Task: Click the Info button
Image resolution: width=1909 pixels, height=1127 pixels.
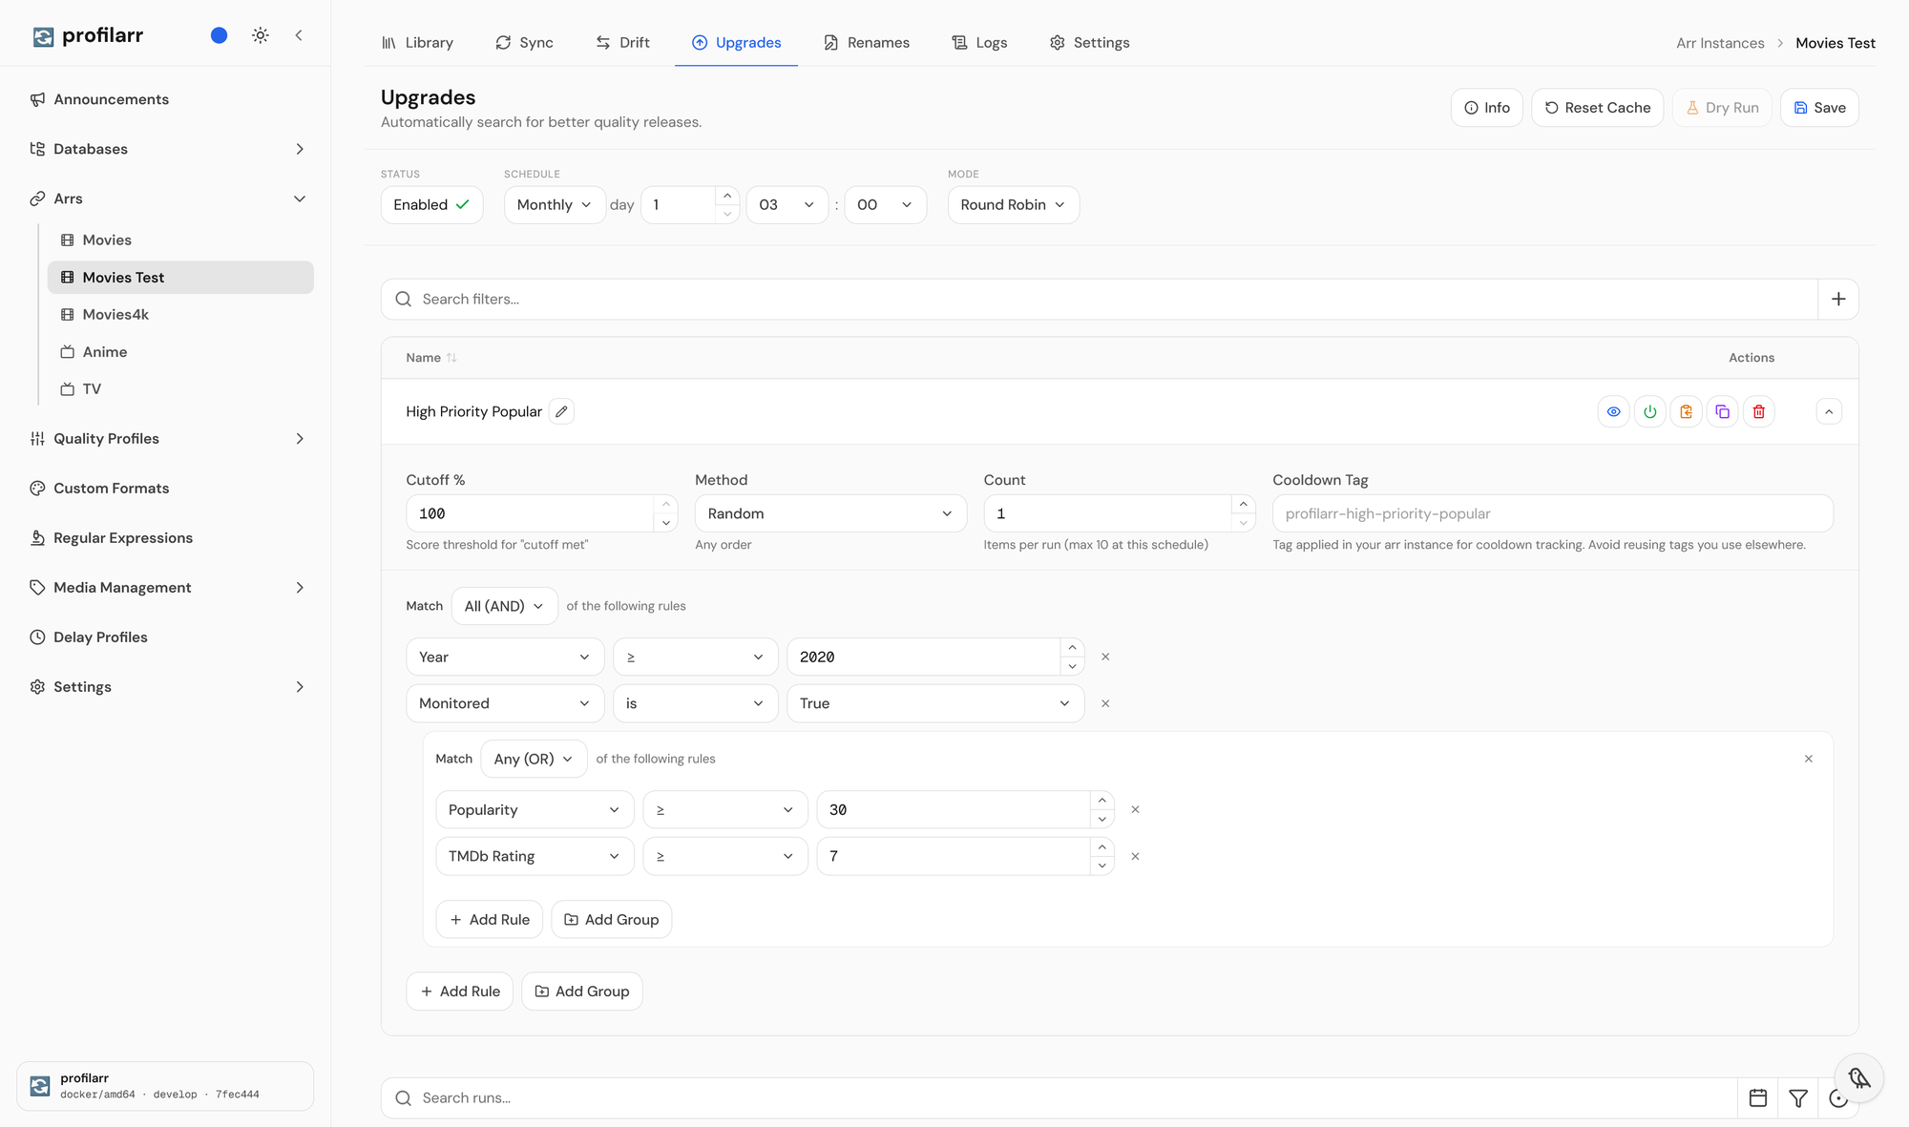Action: click(1486, 108)
